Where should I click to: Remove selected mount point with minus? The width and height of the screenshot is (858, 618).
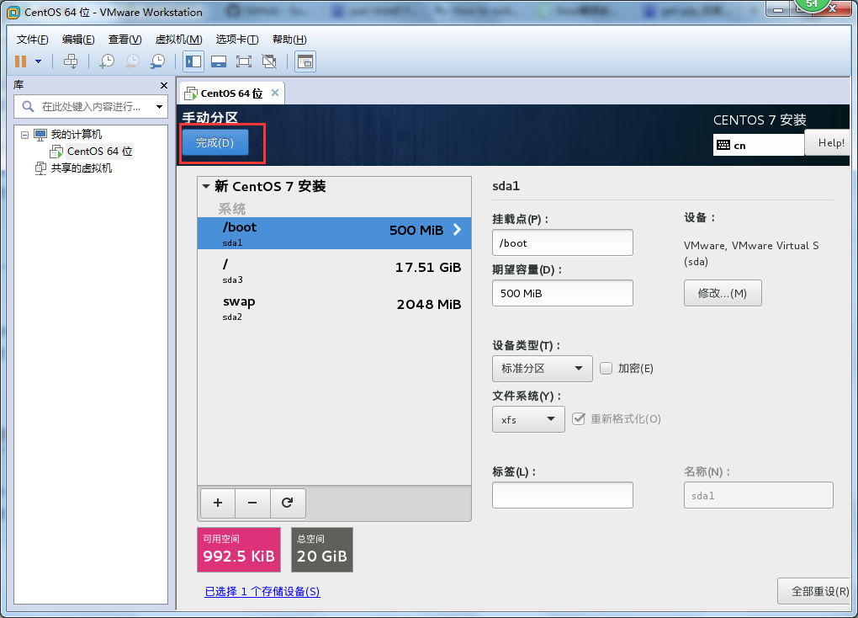[x=252, y=503]
